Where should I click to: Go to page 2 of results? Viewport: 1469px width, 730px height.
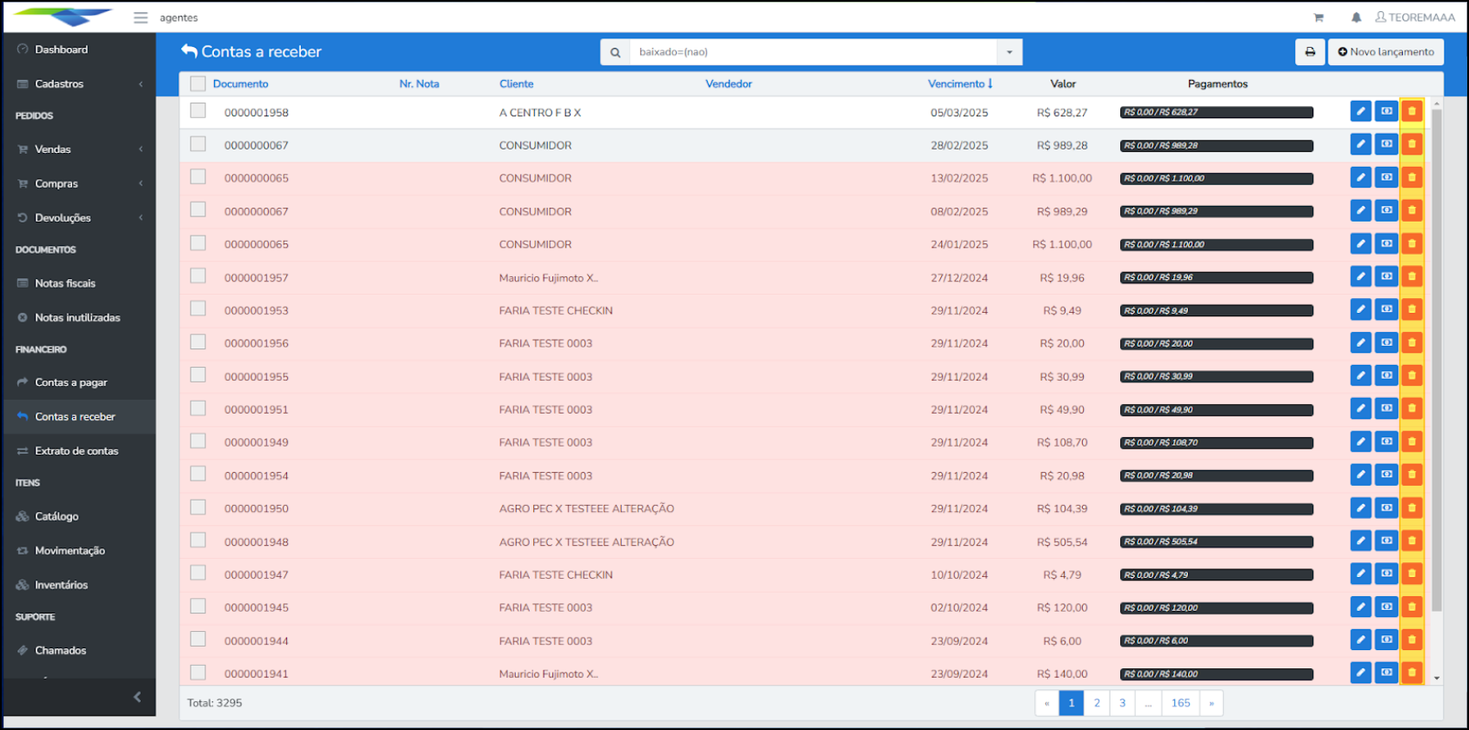point(1097,703)
